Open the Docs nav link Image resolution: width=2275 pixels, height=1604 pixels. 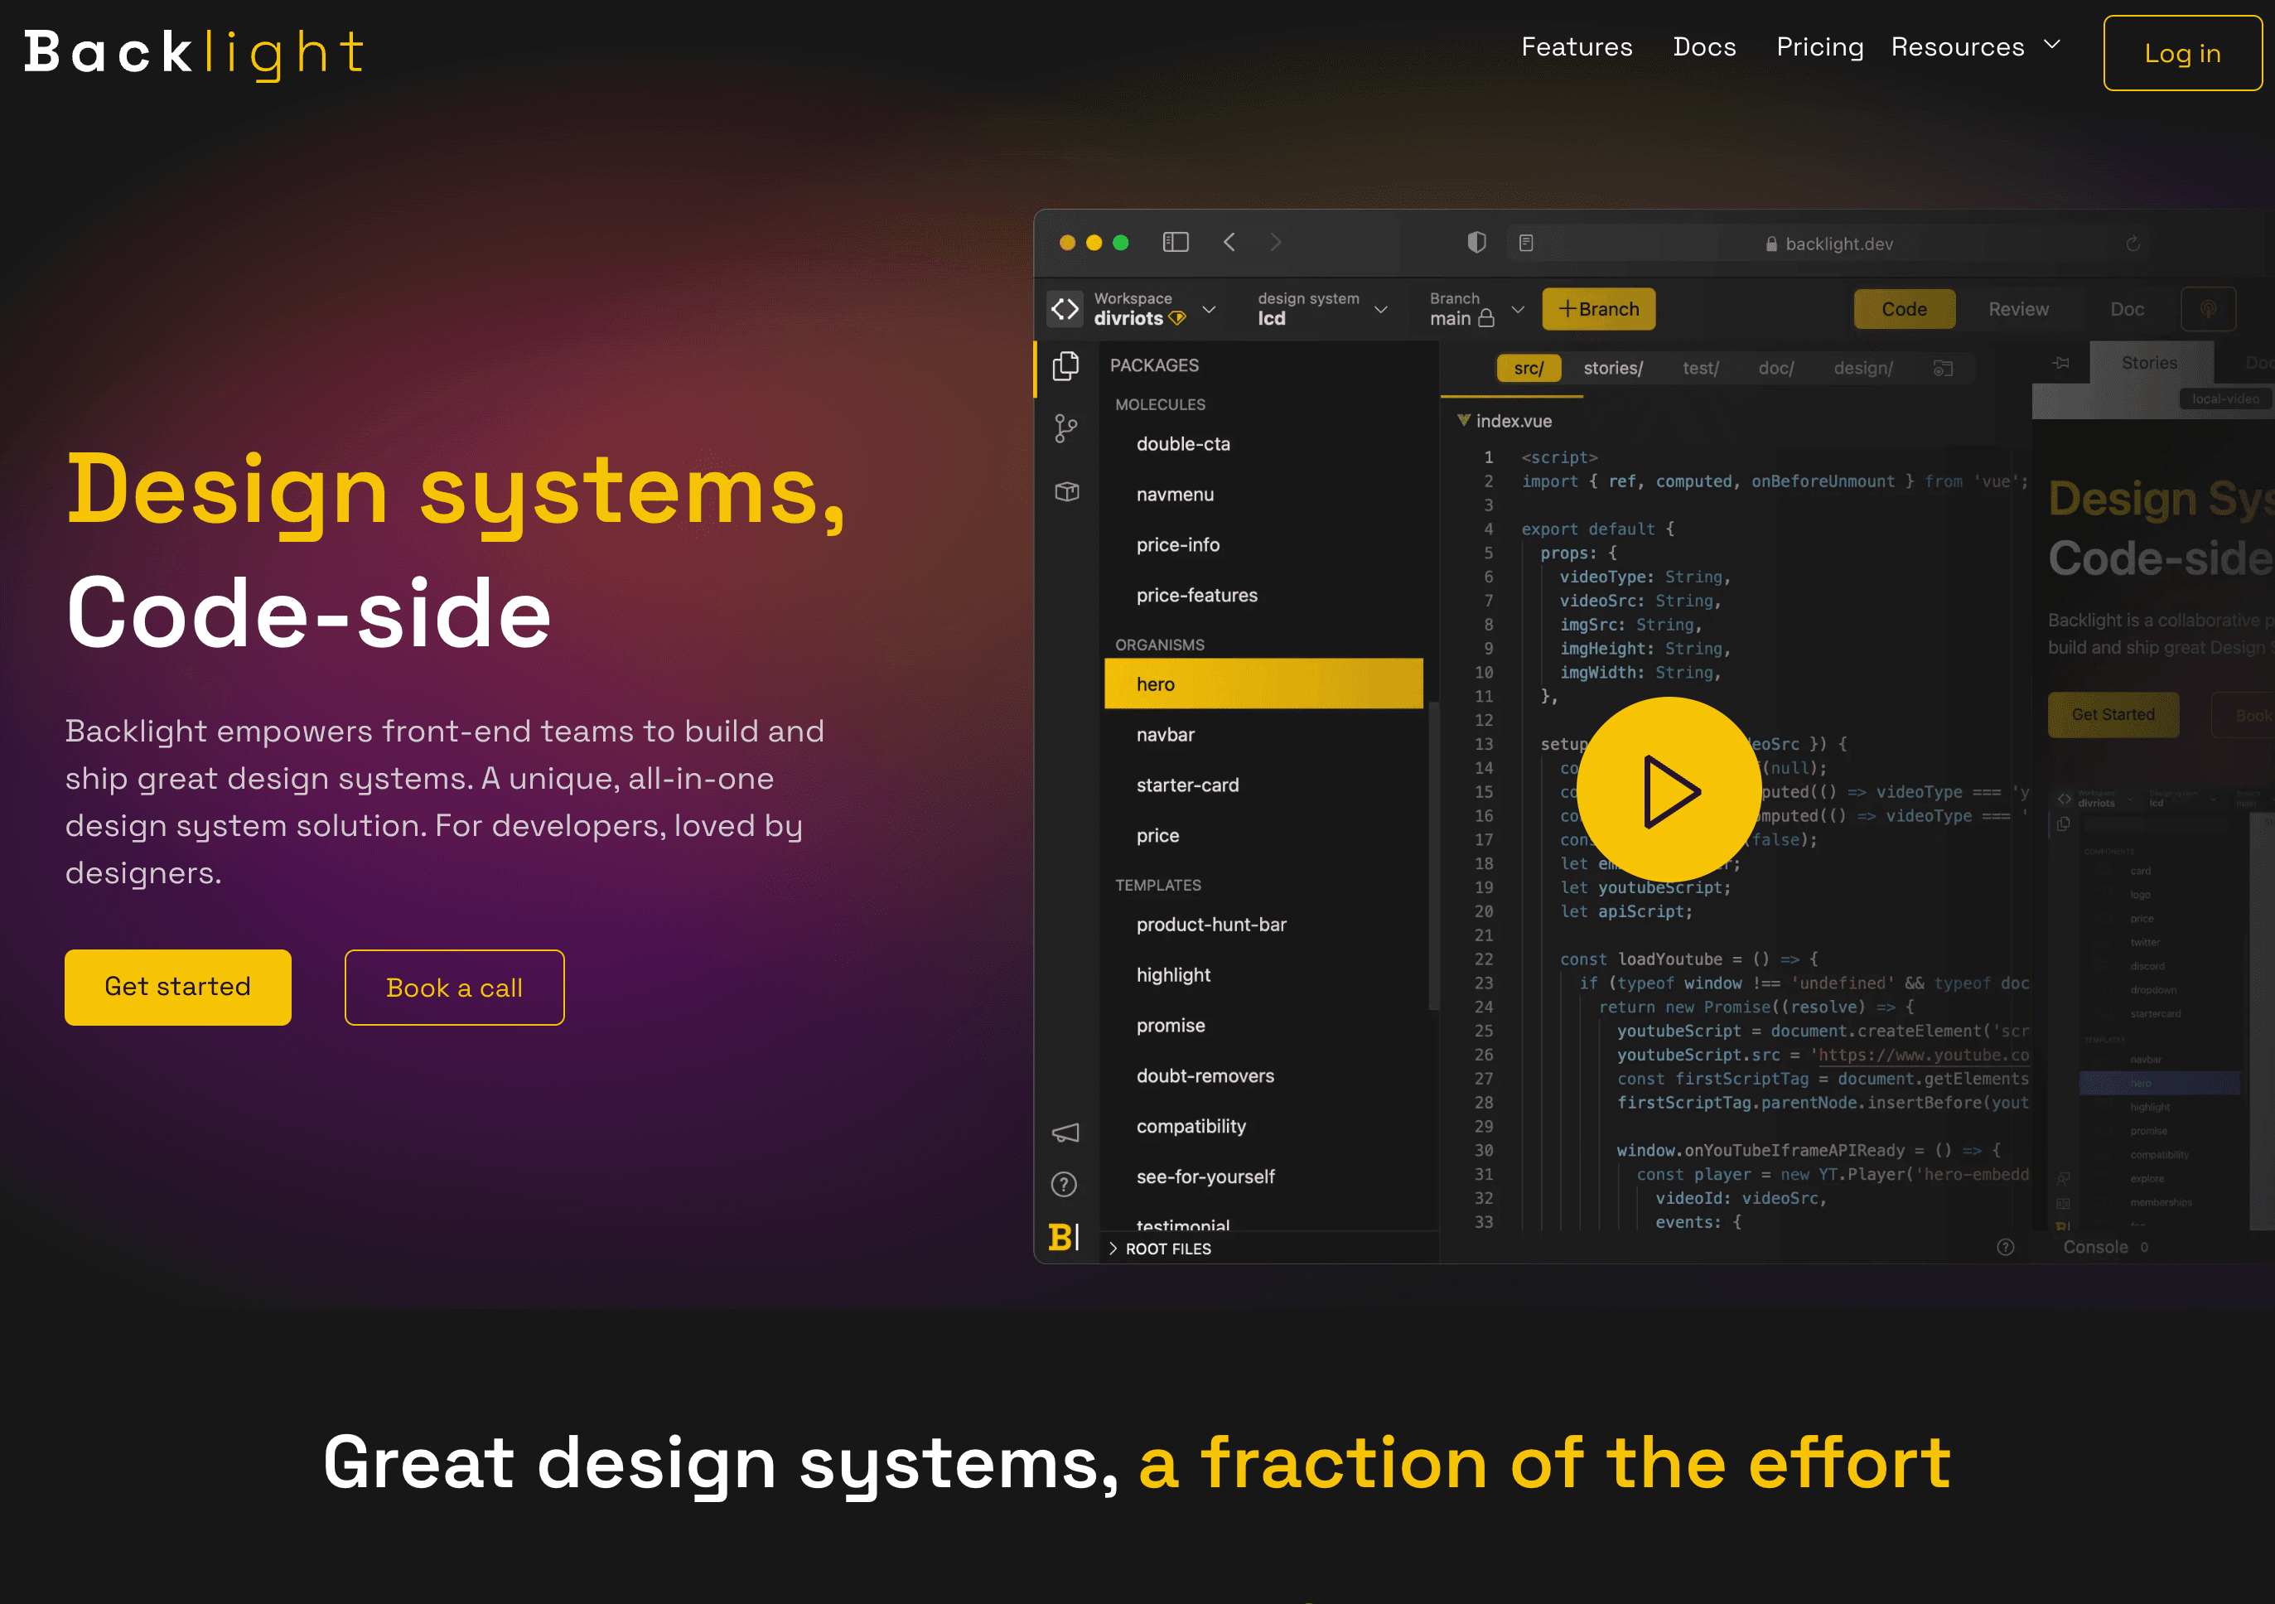point(1704,46)
